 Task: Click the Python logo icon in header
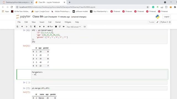(157, 17)
